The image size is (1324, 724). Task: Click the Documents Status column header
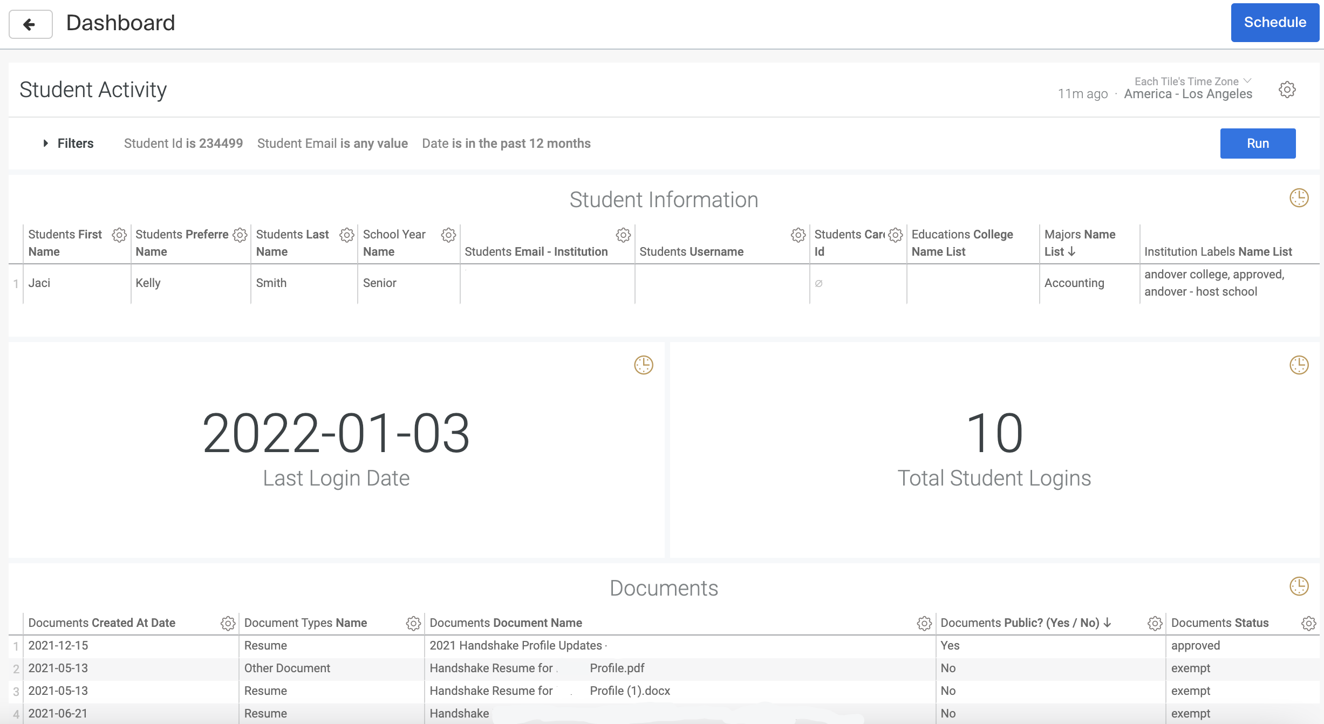tap(1219, 623)
